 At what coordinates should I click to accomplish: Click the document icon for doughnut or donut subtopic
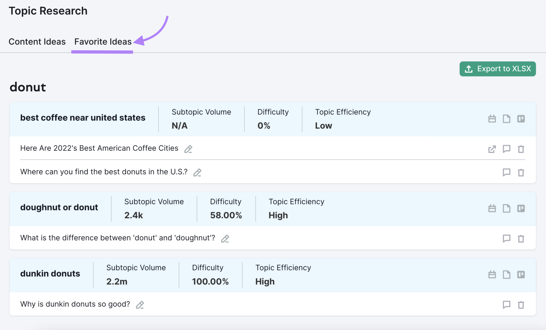pos(507,207)
